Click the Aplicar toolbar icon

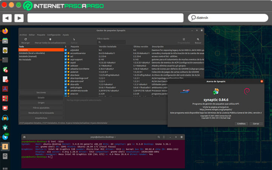[x=74, y=39]
